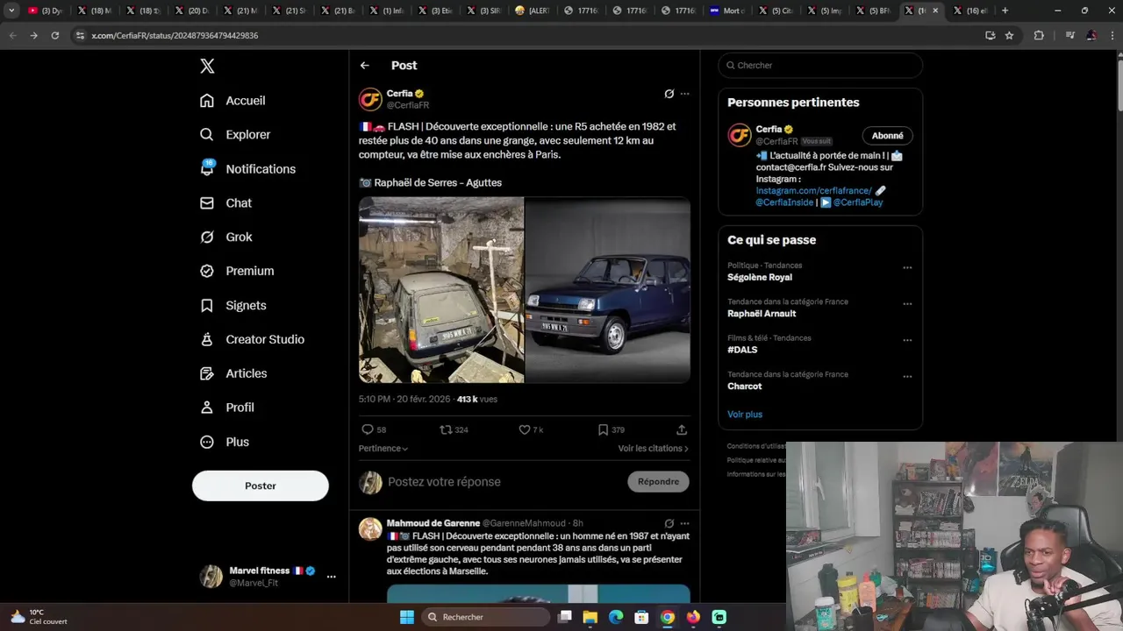1123x631 pixels.
Task: Open Signets bookmarks in sidebar
Action: pos(233,306)
